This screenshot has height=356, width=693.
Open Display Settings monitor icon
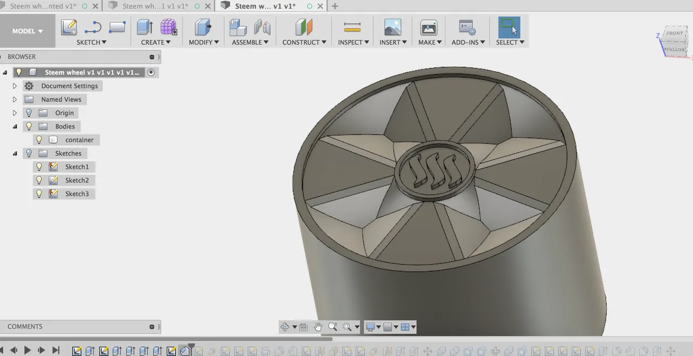pyautogui.click(x=370, y=327)
